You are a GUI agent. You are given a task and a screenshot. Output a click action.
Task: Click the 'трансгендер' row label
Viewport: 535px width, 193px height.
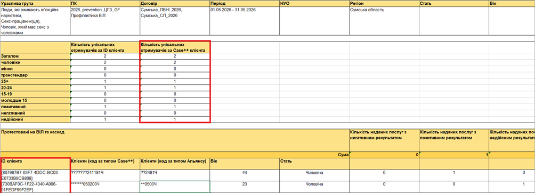[35, 75]
